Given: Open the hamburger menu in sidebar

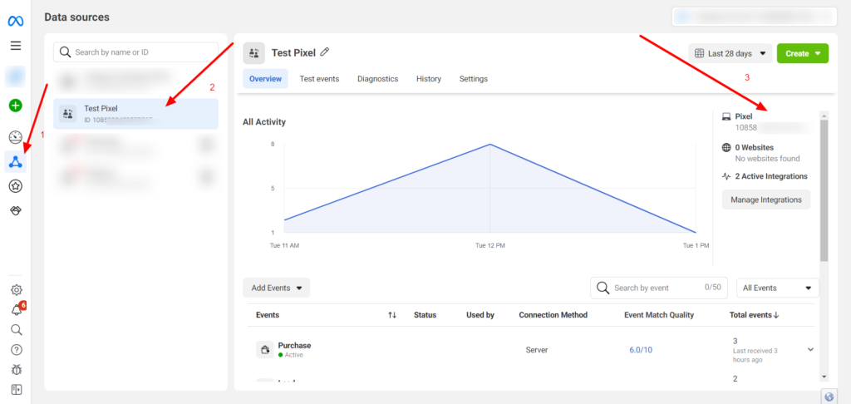Looking at the screenshot, I should (x=16, y=46).
